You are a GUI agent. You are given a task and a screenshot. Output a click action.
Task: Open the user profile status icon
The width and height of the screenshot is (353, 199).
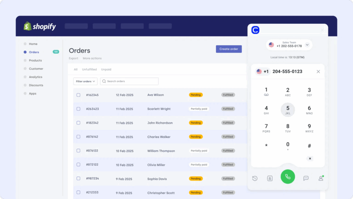pyautogui.click(x=321, y=178)
